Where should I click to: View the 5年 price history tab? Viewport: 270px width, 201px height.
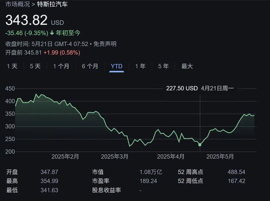163,66
